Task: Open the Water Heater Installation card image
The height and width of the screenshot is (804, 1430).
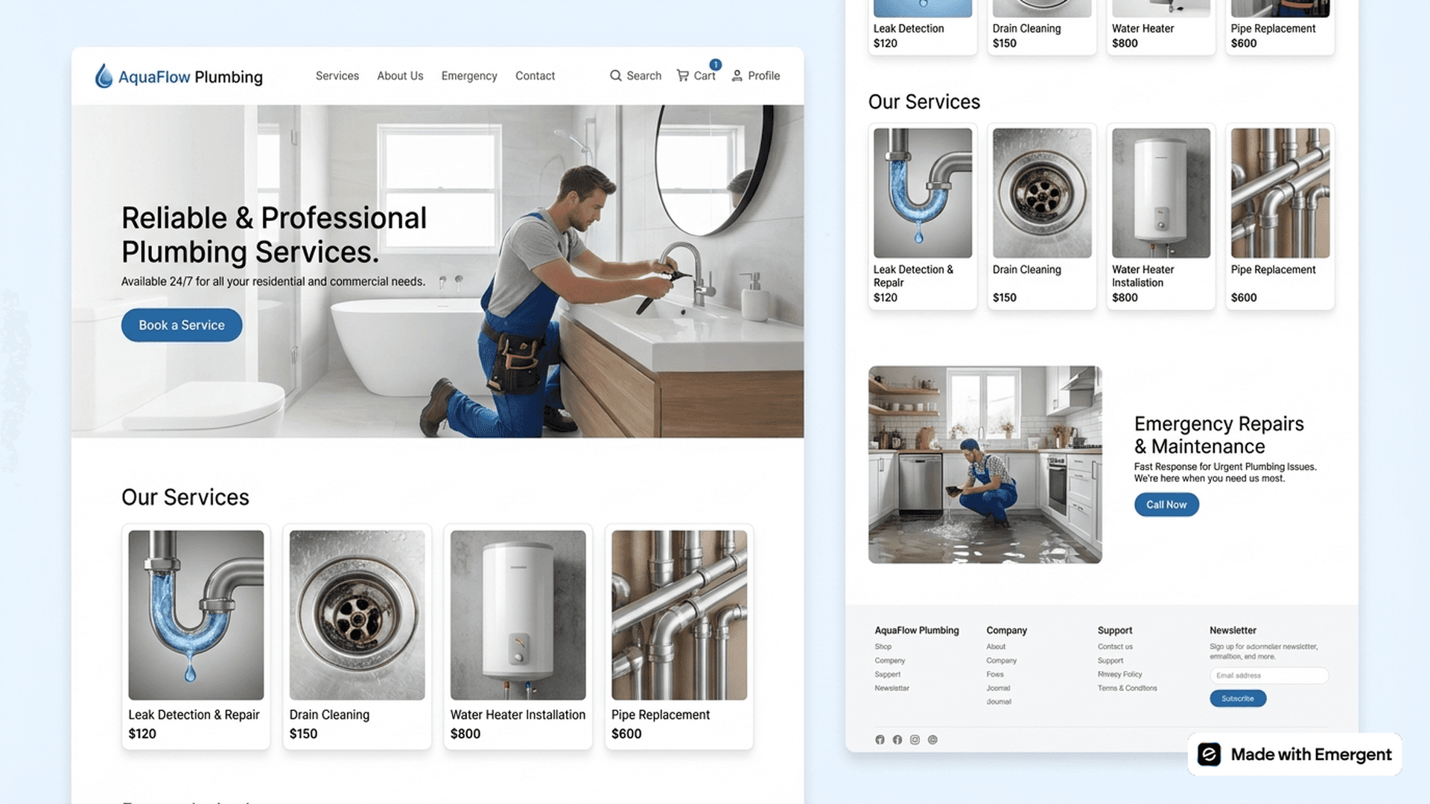Action: tap(518, 614)
